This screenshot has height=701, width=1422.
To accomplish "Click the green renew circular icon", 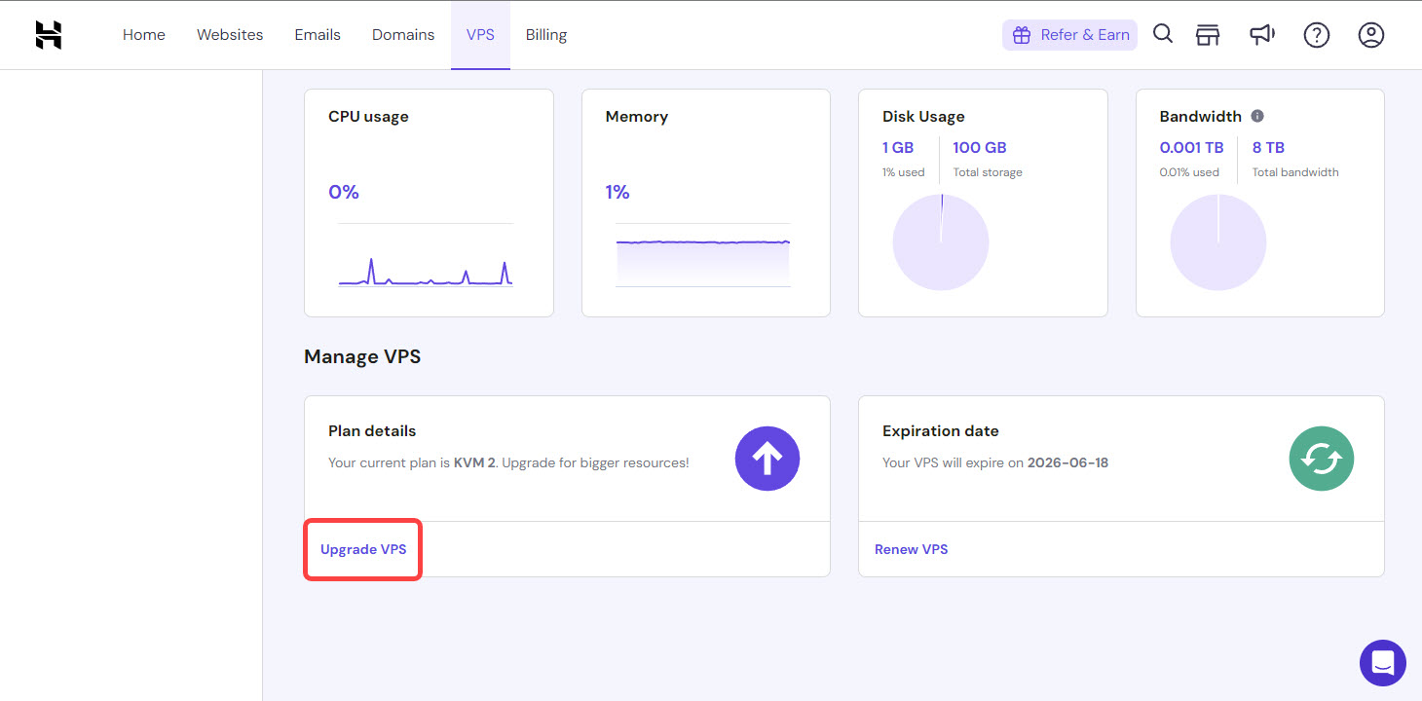I will [1322, 458].
